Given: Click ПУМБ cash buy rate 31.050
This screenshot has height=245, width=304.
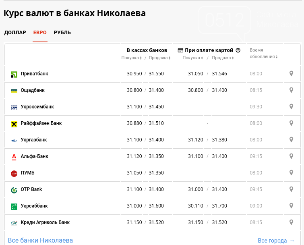Looking at the screenshot, I should (134, 172).
